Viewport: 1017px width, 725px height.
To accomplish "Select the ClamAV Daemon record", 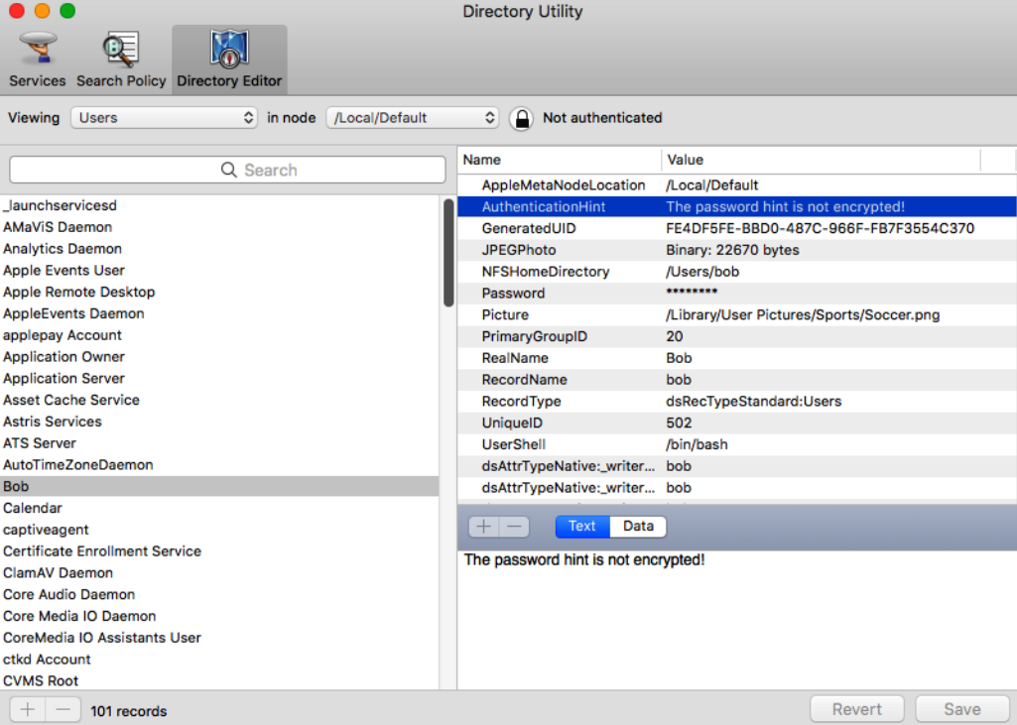I will pos(219,573).
